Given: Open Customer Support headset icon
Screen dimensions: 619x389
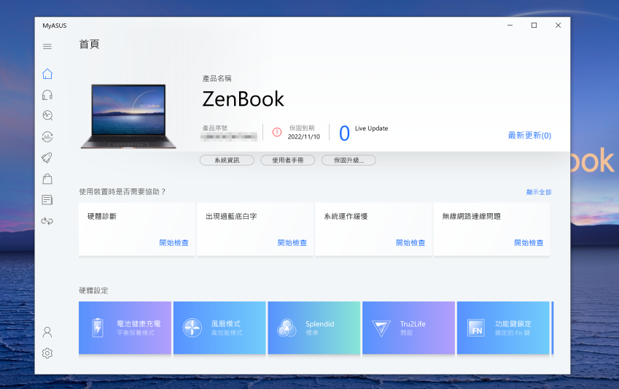Looking at the screenshot, I should tap(47, 95).
